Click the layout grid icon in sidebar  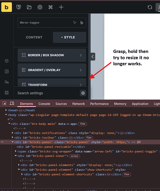7,71
